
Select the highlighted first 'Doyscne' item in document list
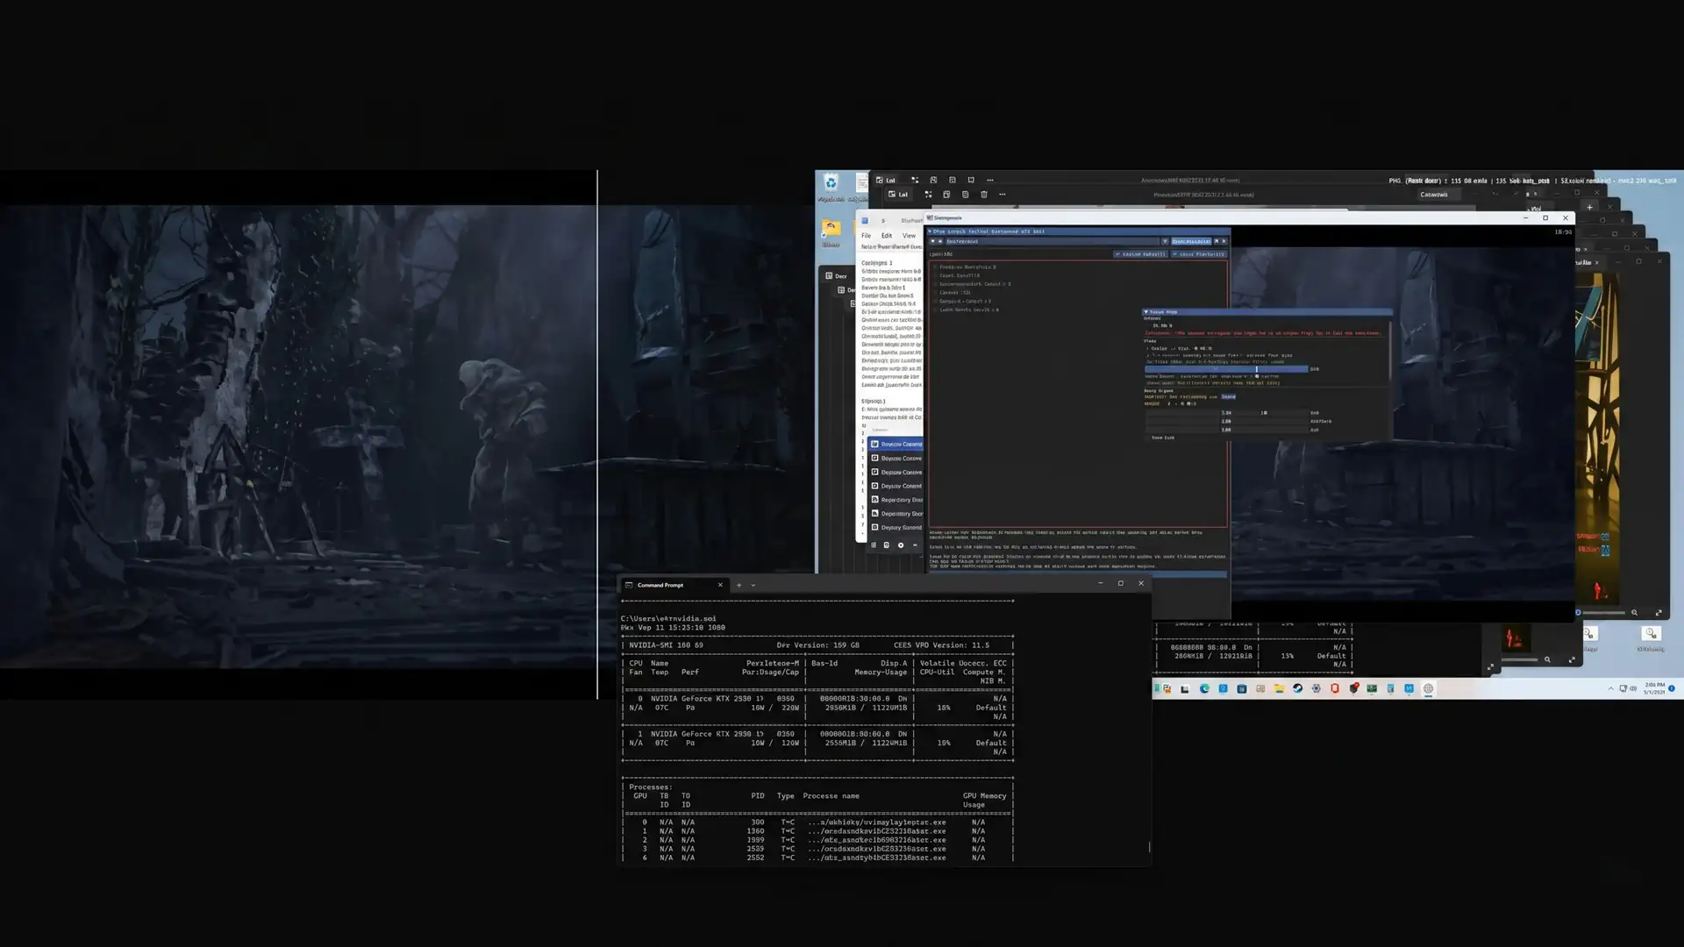tap(896, 445)
